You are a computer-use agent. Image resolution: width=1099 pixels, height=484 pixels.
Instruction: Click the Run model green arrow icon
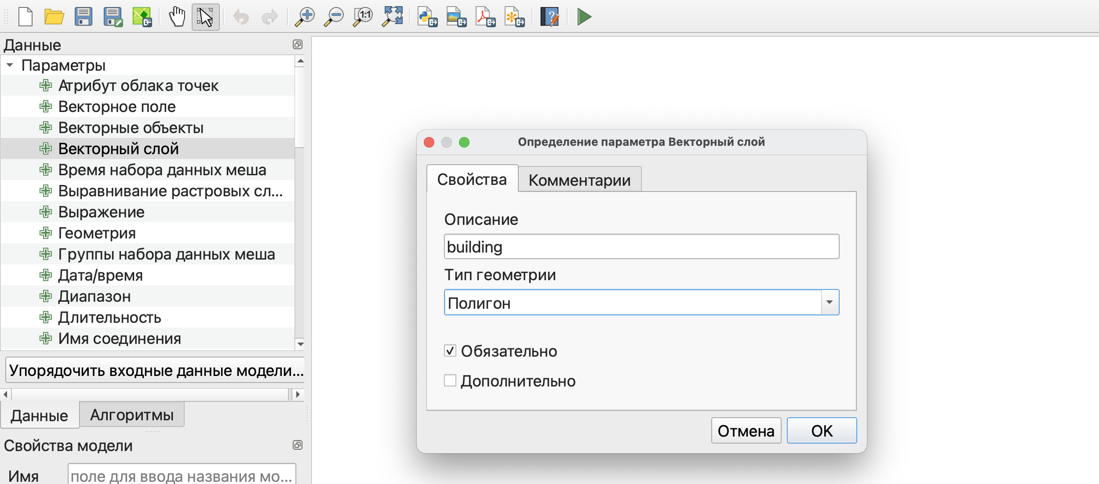coord(584,17)
